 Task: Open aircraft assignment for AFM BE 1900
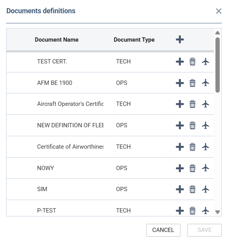(205, 83)
